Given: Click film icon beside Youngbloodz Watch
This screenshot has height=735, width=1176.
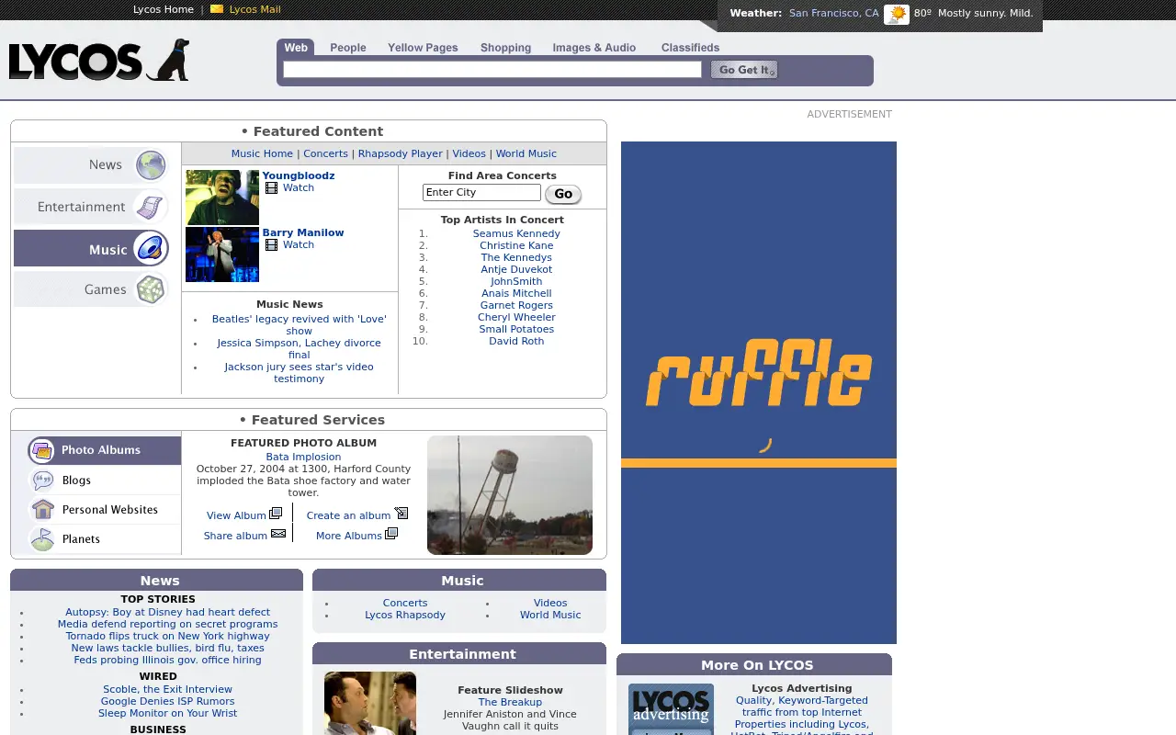Looking at the screenshot, I should (271, 188).
